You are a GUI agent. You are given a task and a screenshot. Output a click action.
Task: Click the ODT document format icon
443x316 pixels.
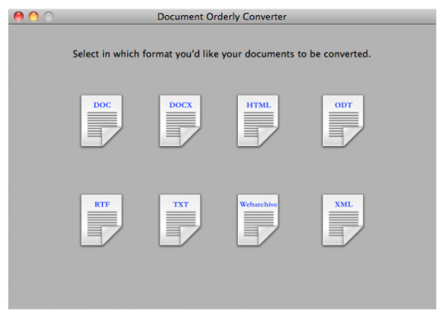coord(343,121)
